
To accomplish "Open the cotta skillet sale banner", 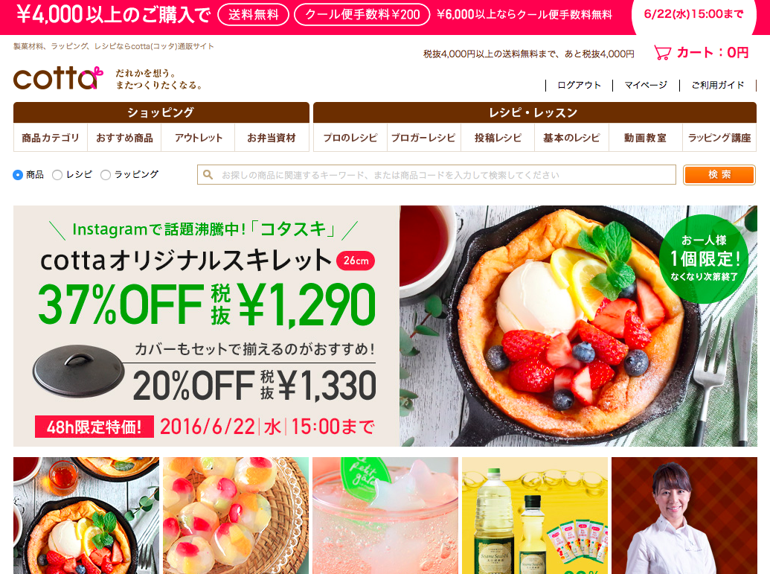I will [385, 326].
